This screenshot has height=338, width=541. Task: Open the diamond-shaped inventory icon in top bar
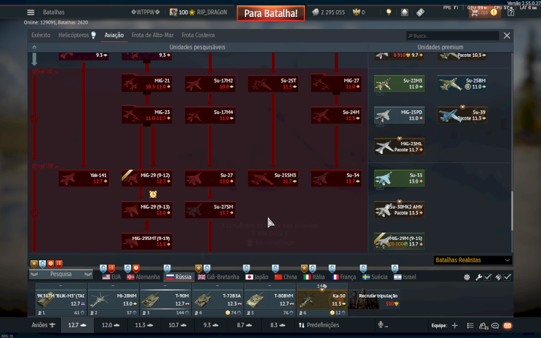[404, 12]
